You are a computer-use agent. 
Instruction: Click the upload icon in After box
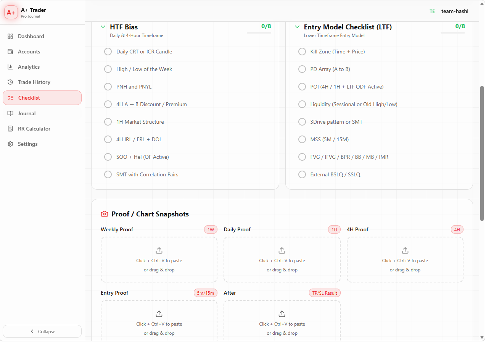[282, 314]
